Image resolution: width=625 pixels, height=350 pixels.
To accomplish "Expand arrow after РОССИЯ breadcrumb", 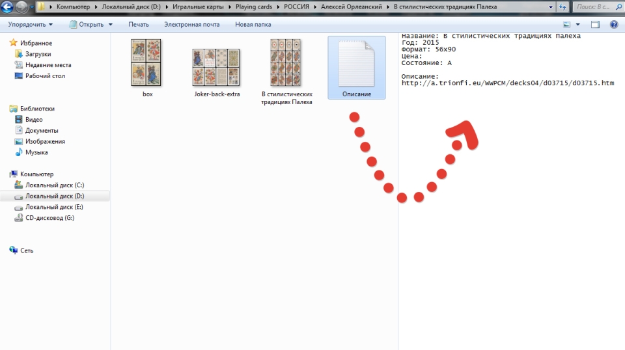I will [x=315, y=7].
